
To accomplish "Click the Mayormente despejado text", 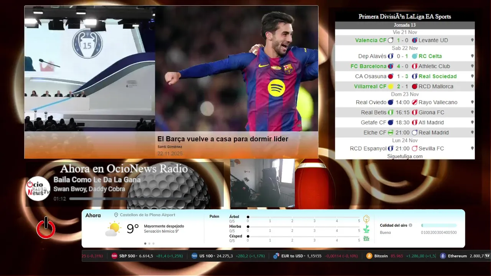I will [x=164, y=226].
